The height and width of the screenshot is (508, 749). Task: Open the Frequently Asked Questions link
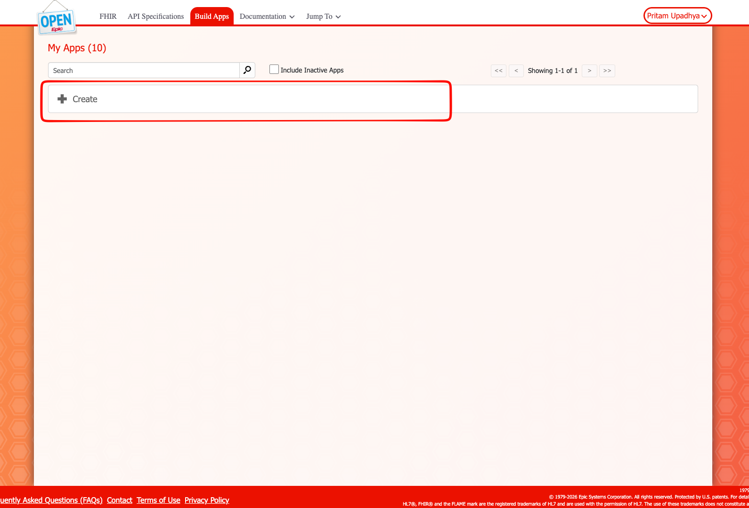pos(51,500)
